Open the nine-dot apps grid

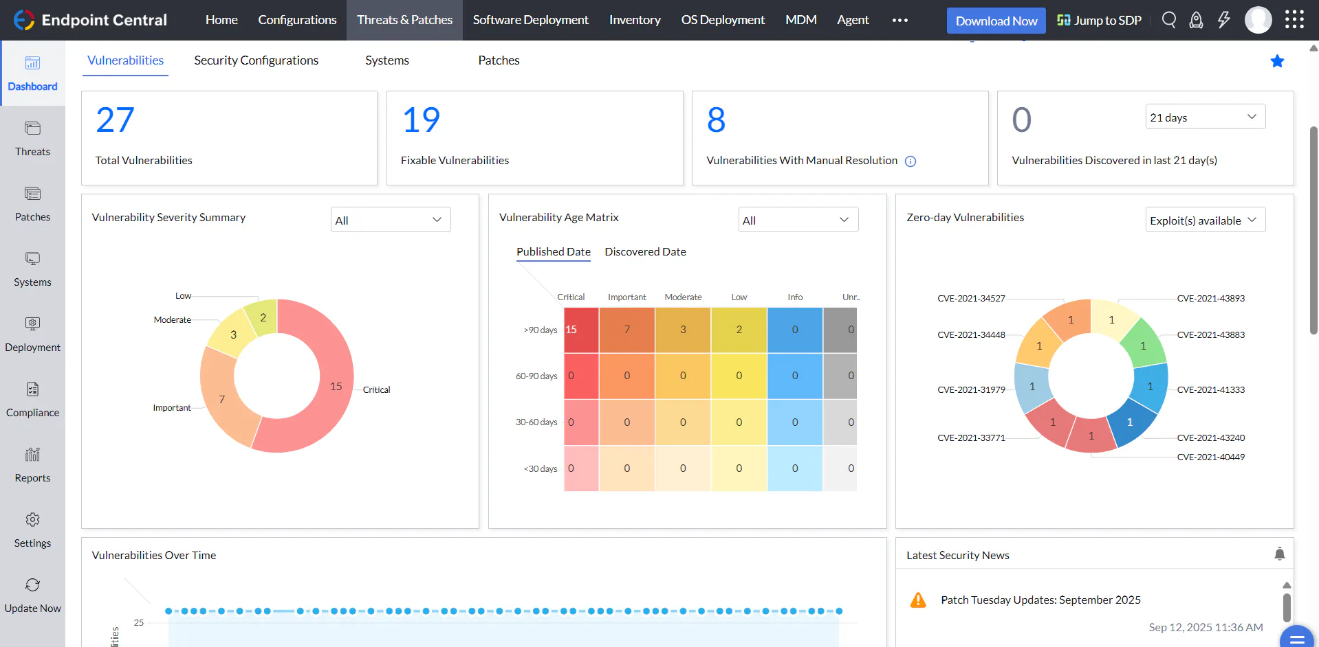tap(1294, 20)
